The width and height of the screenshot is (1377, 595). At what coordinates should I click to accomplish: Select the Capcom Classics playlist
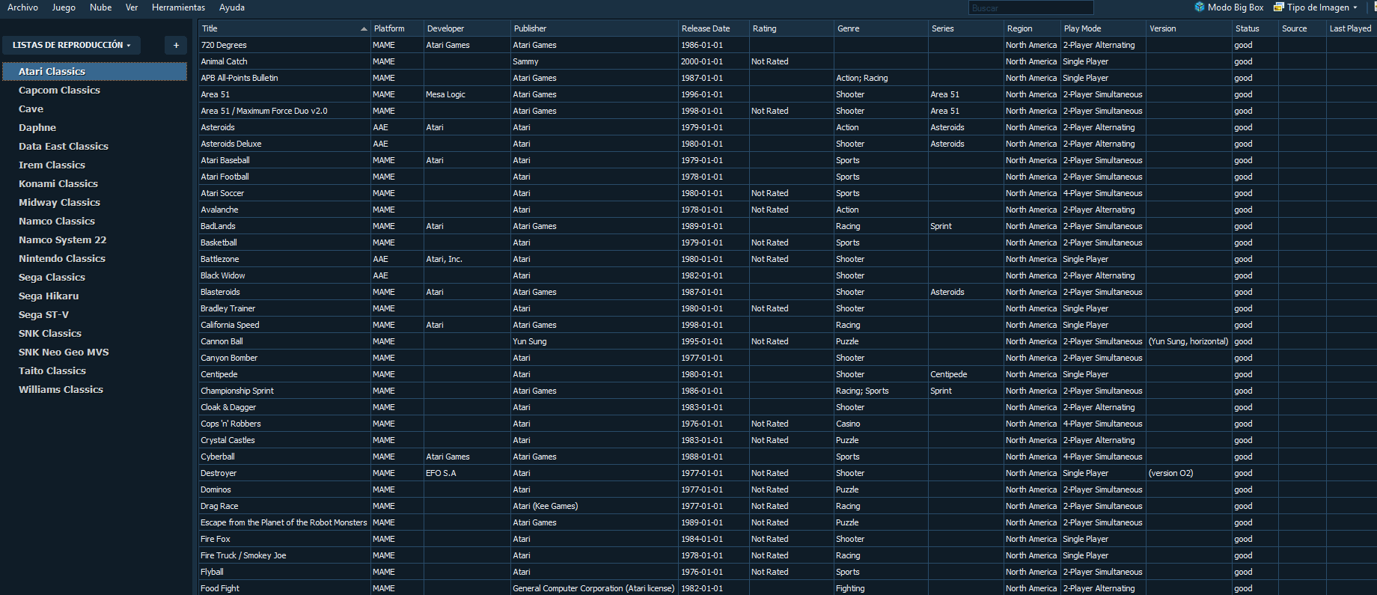click(59, 90)
